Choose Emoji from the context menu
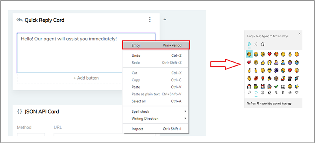The image size is (315, 143). 156,45
